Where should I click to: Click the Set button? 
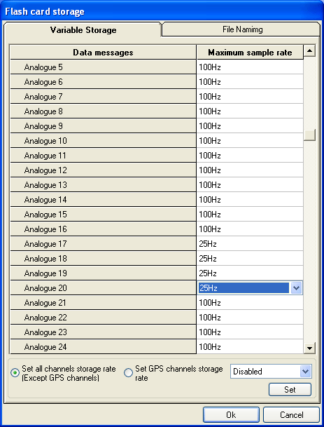point(290,389)
